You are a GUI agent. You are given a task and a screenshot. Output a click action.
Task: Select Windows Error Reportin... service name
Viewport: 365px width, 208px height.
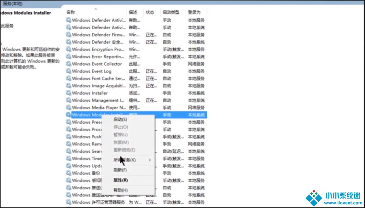click(98, 56)
